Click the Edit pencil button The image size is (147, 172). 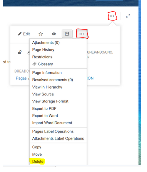point(24,34)
